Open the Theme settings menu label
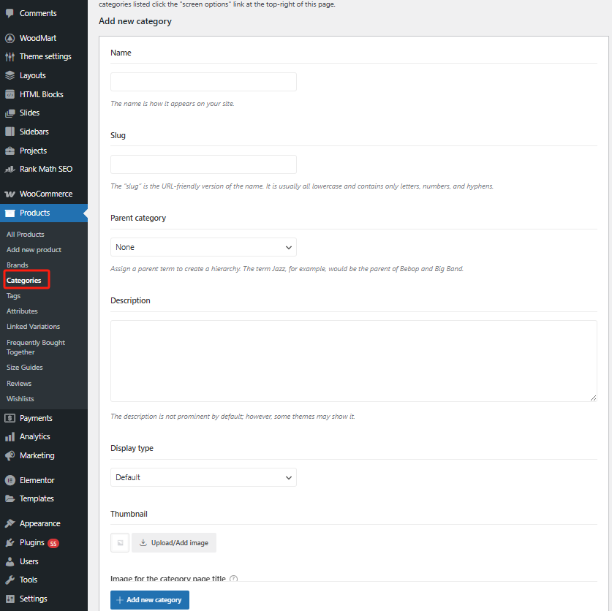The height and width of the screenshot is (611, 612). click(x=45, y=56)
